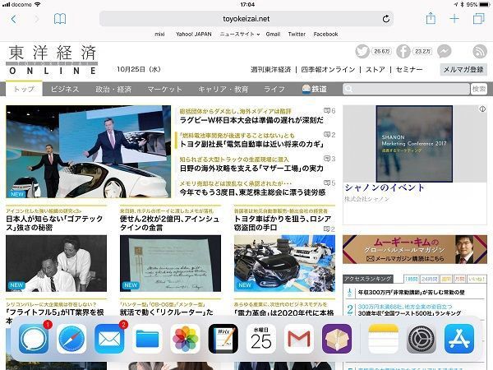The image size is (493, 370).
Task: Open Toyo Keizai Facebook icon
Action: coord(403,51)
